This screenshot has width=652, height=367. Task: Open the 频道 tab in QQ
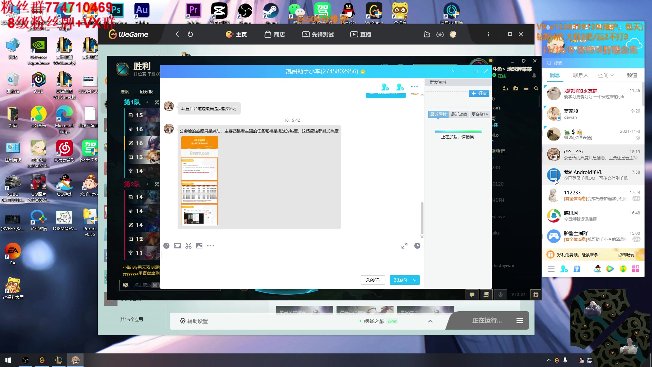point(632,75)
